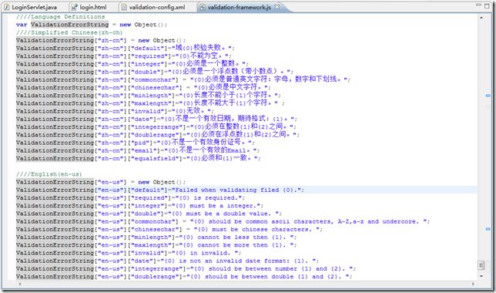Click the zh-cn "doublerange" message line
496x293 pixels.
(x=158, y=135)
